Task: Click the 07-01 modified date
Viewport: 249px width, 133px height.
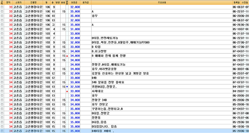Action: tap(245, 29)
